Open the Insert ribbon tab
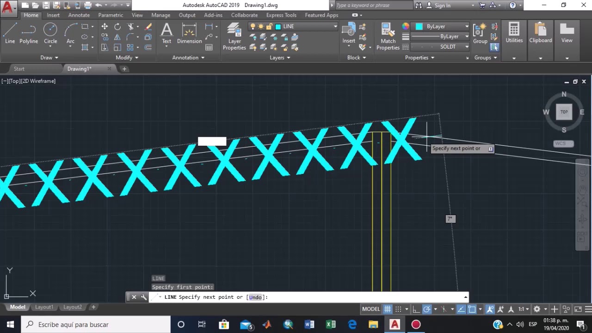592x333 pixels. (x=53, y=15)
